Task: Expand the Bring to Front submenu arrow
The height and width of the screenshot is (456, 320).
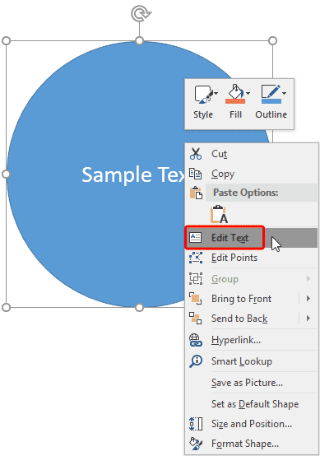Action: pyautogui.click(x=308, y=299)
